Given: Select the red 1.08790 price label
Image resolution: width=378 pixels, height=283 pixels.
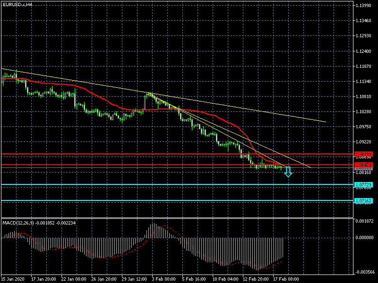Looking at the screenshot, I should coord(363,154).
